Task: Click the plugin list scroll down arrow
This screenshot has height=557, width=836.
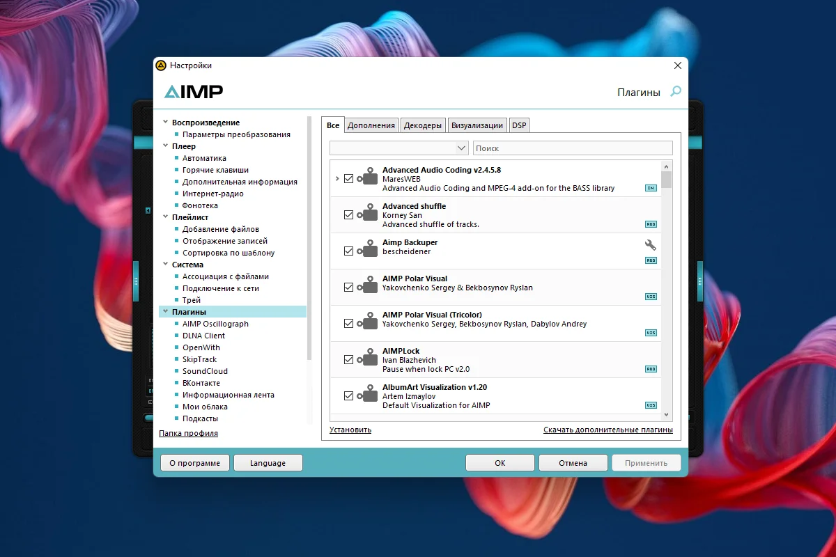Action: click(667, 414)
